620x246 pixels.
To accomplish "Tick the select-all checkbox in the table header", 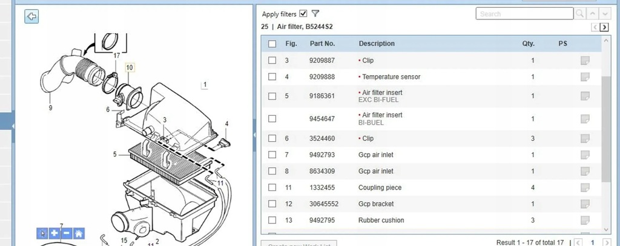I will coord(272,44).
